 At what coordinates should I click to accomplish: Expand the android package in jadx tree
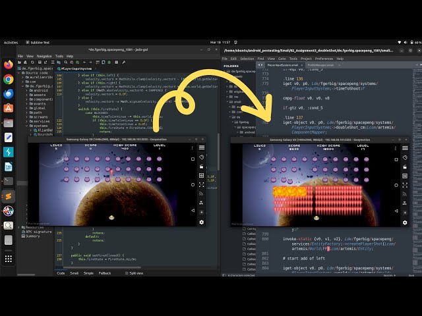click(26, 91)
